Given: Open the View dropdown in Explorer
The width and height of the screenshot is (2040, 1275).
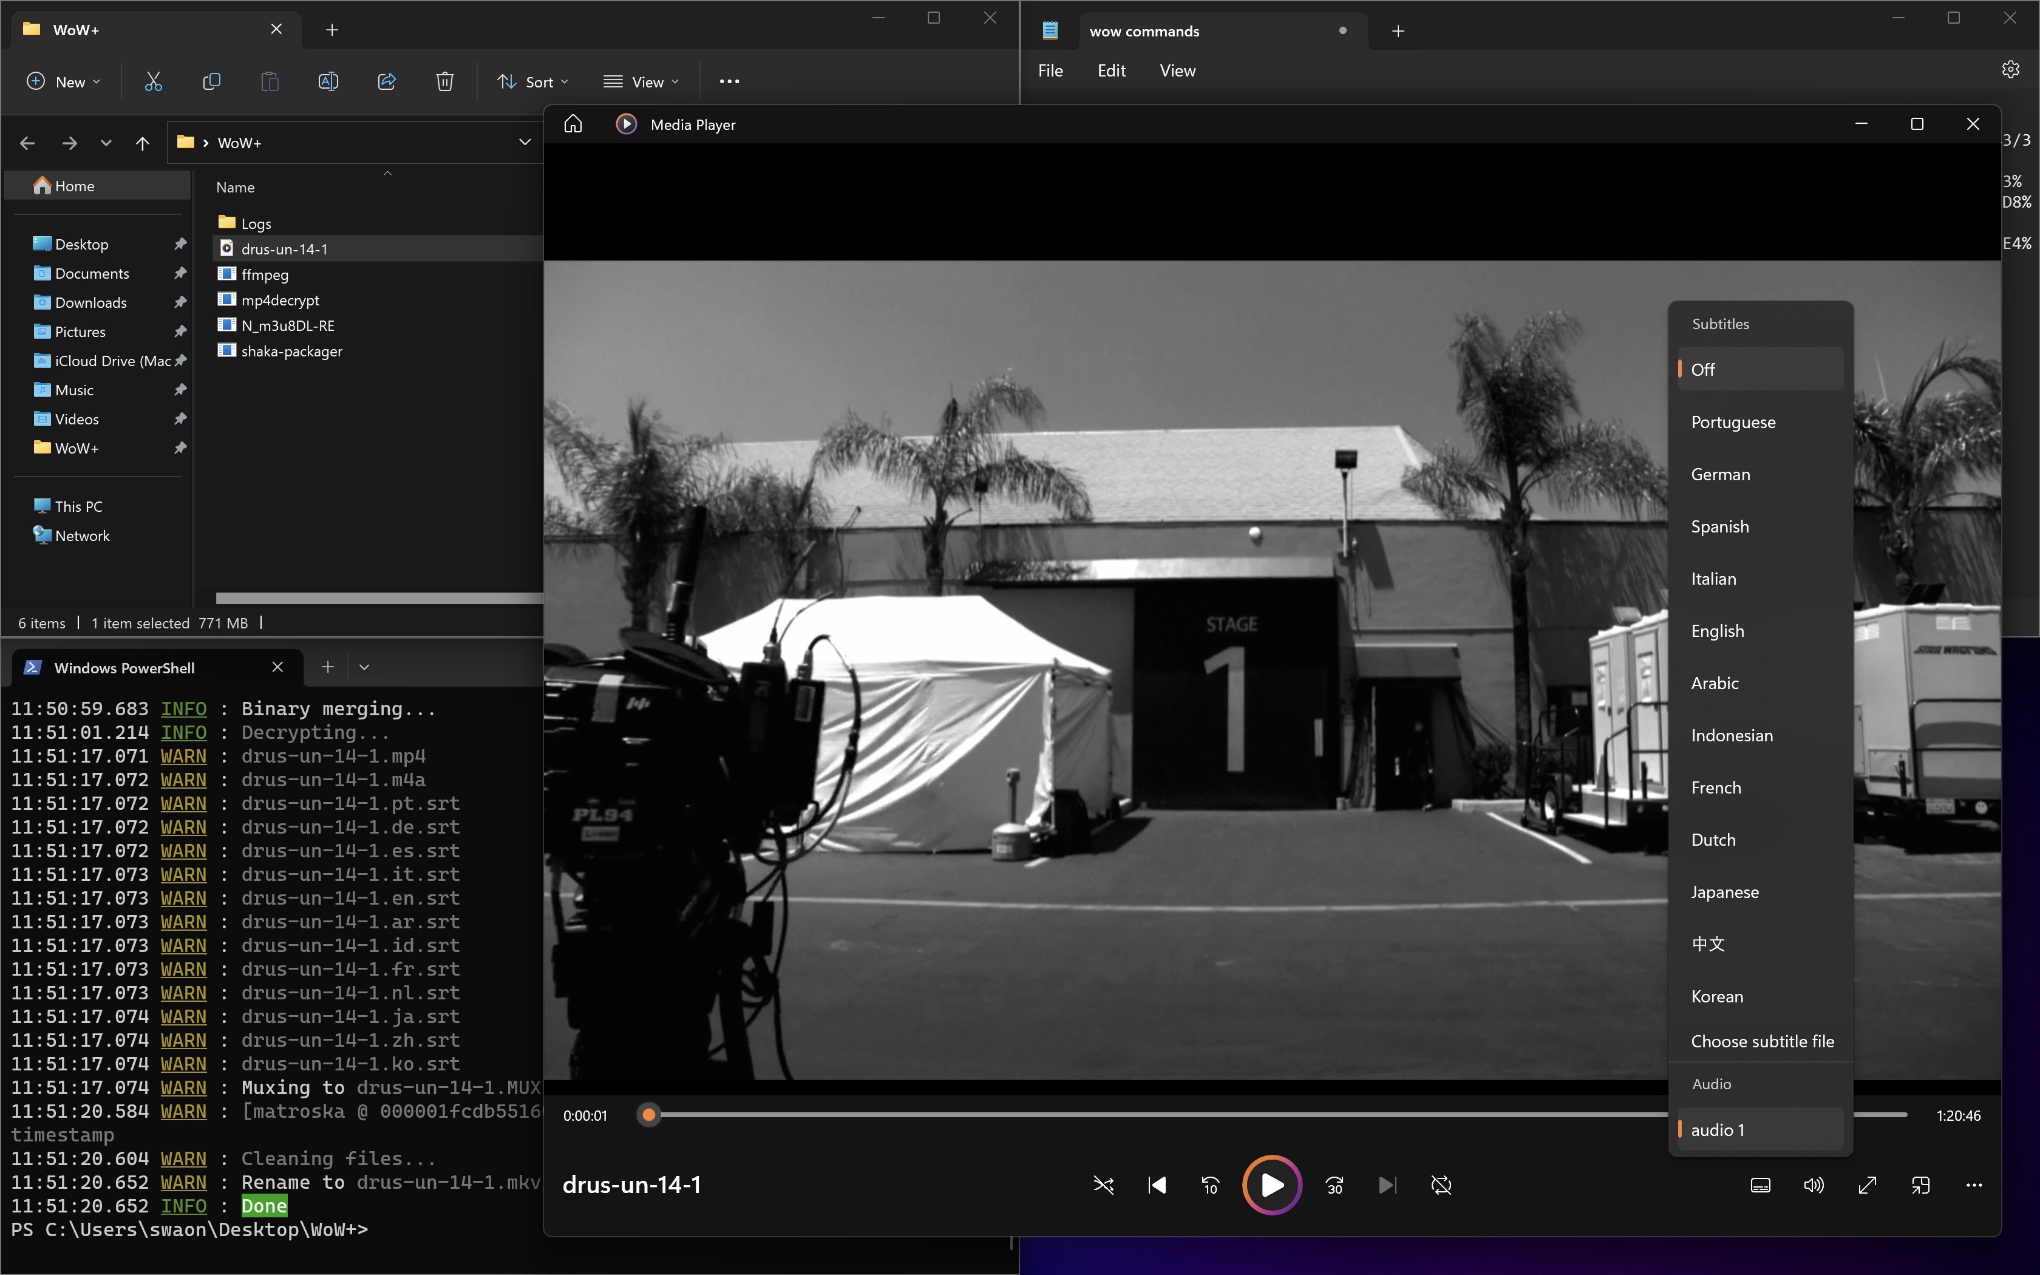Looking at the screenshot, I should tap(642, 82).
